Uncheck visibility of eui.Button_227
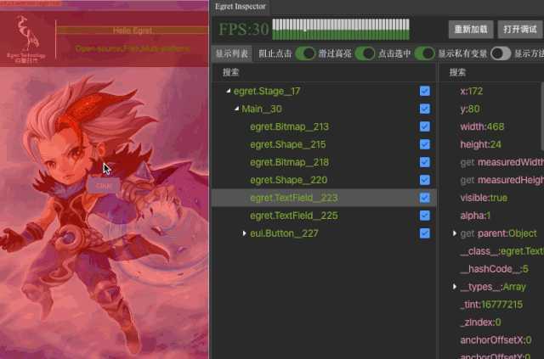Screen dimensions: 544x359 point(425,233)
